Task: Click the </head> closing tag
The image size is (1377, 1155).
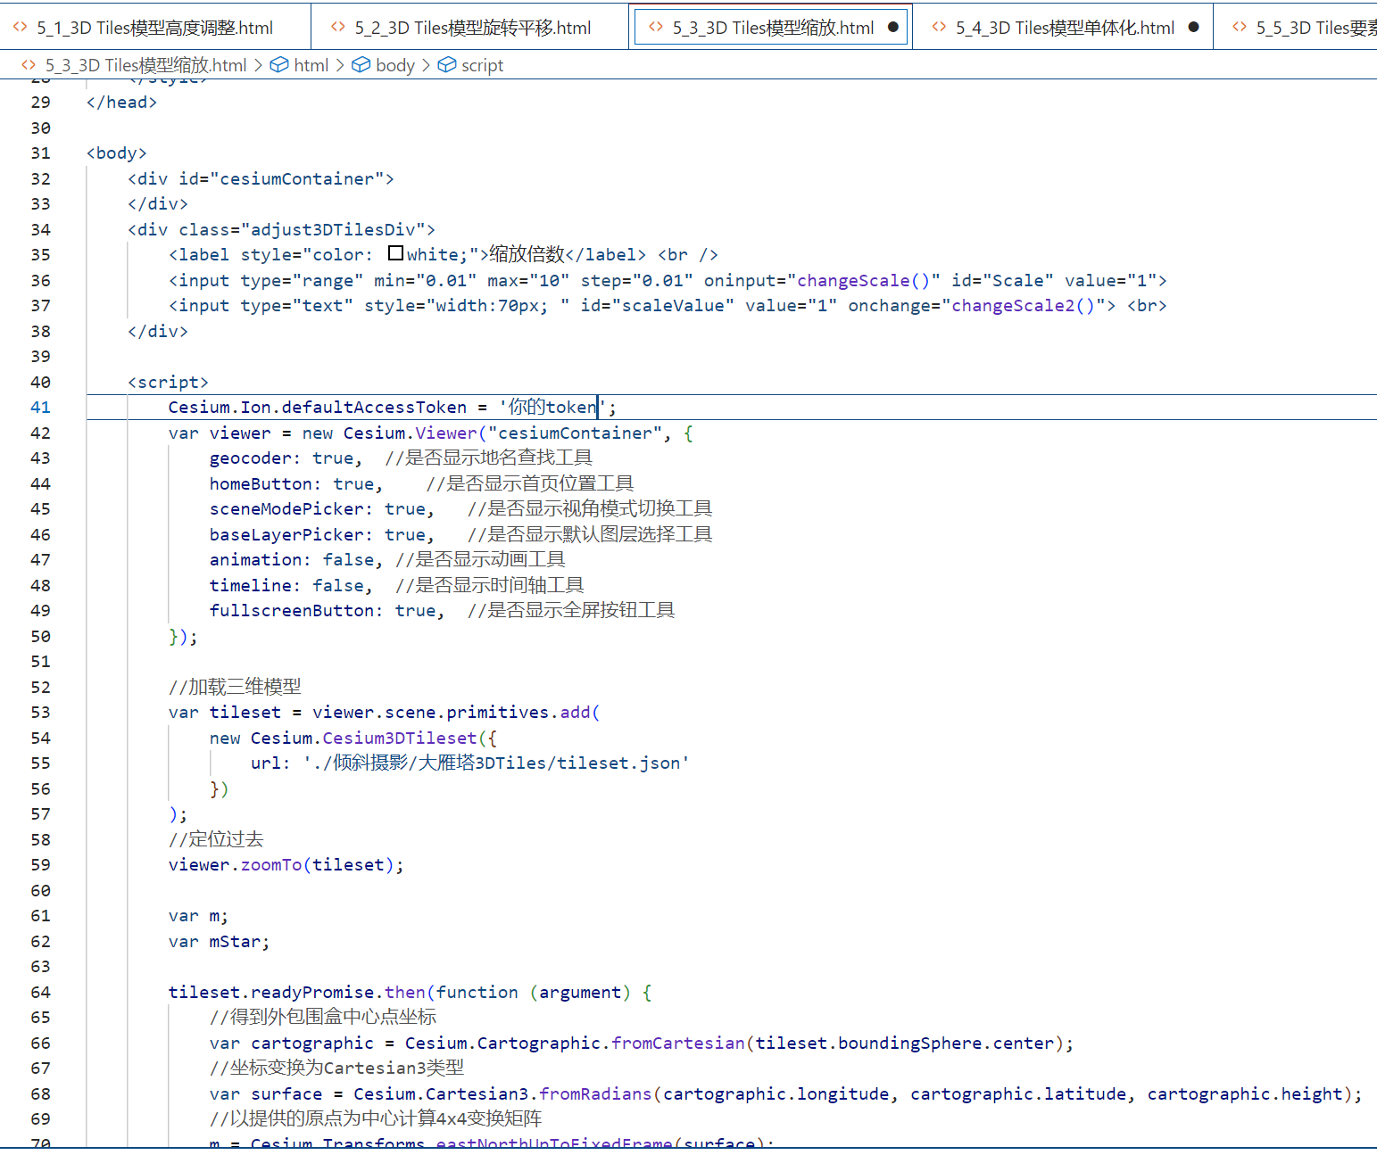Action: click(x=121, y=103)
